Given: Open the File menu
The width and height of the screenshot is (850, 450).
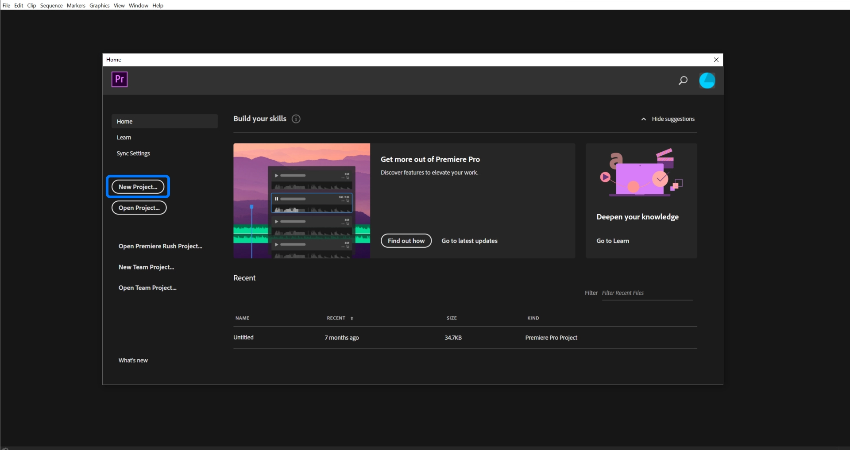Looking at the screenshot, I should pyautogui.click(x=6, y=5).
